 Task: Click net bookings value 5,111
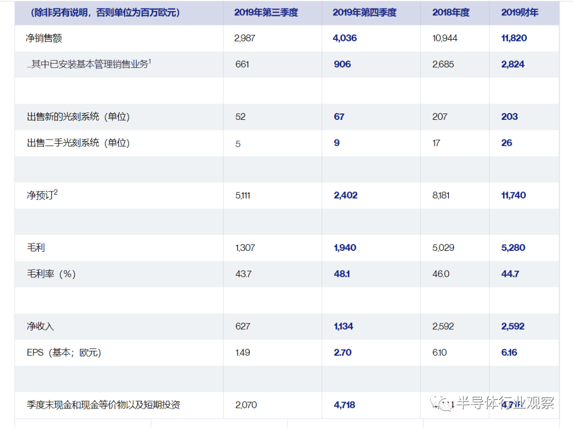point(242,195)
